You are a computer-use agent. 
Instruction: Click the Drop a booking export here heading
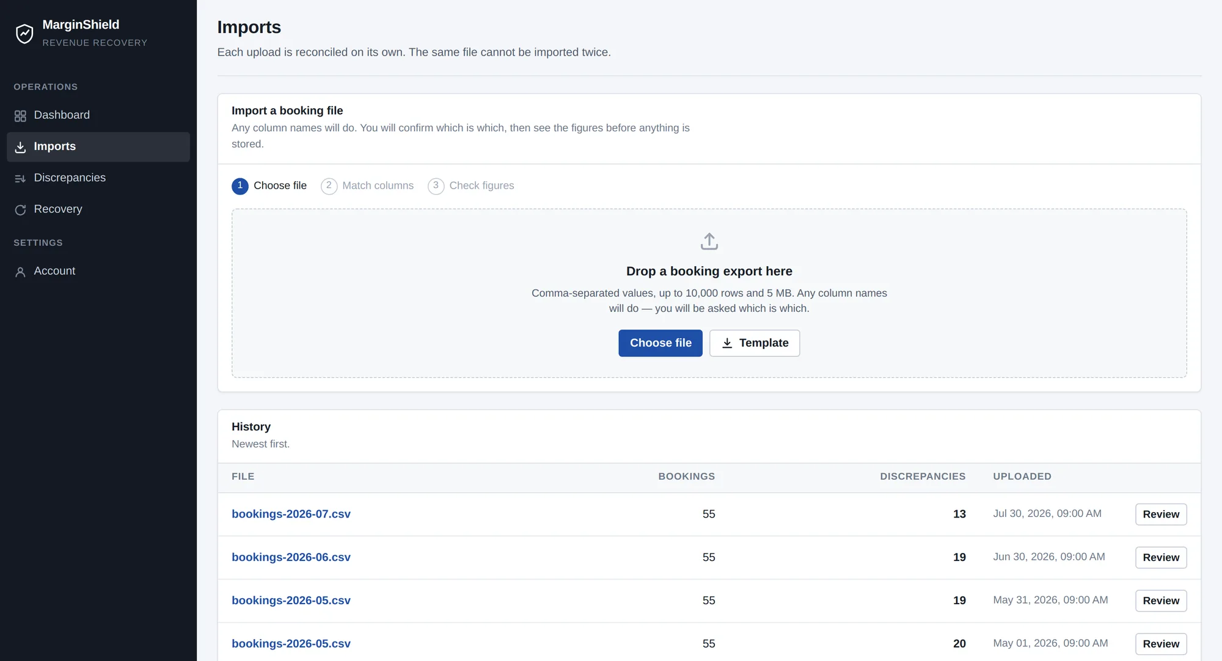coord(709,271)
